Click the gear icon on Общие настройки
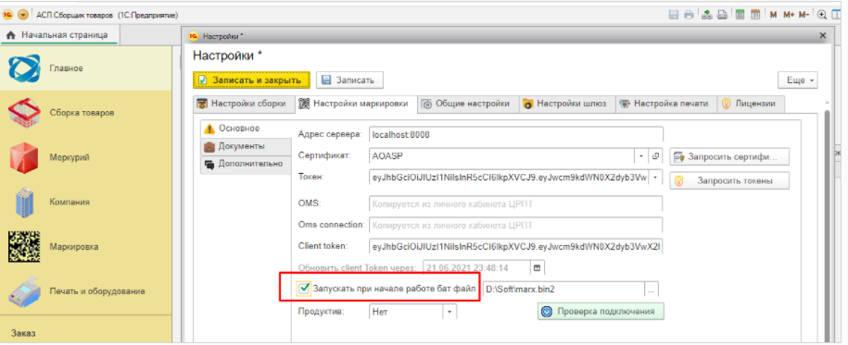Viewport: 848px width, 345px height. (x=426, y=104)
